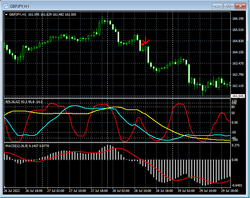Click the 162.790 price scale label

coord(238,74)
